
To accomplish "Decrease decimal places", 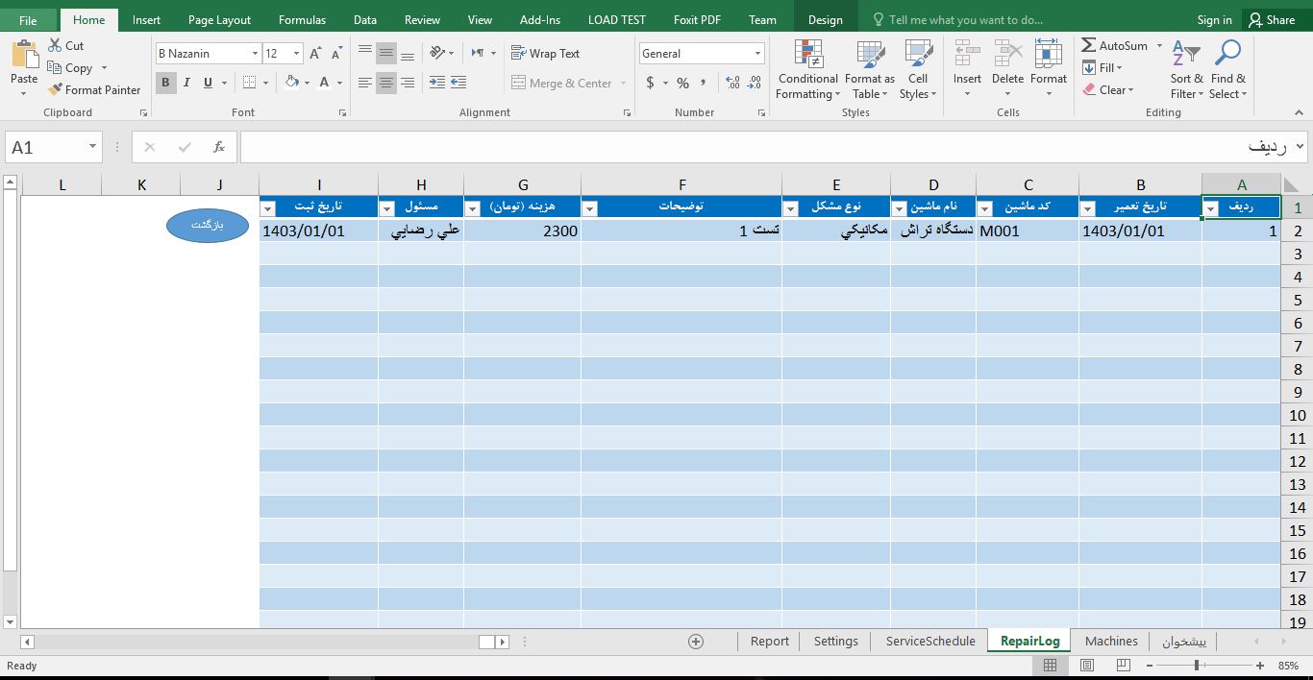I will click(754, 84).
